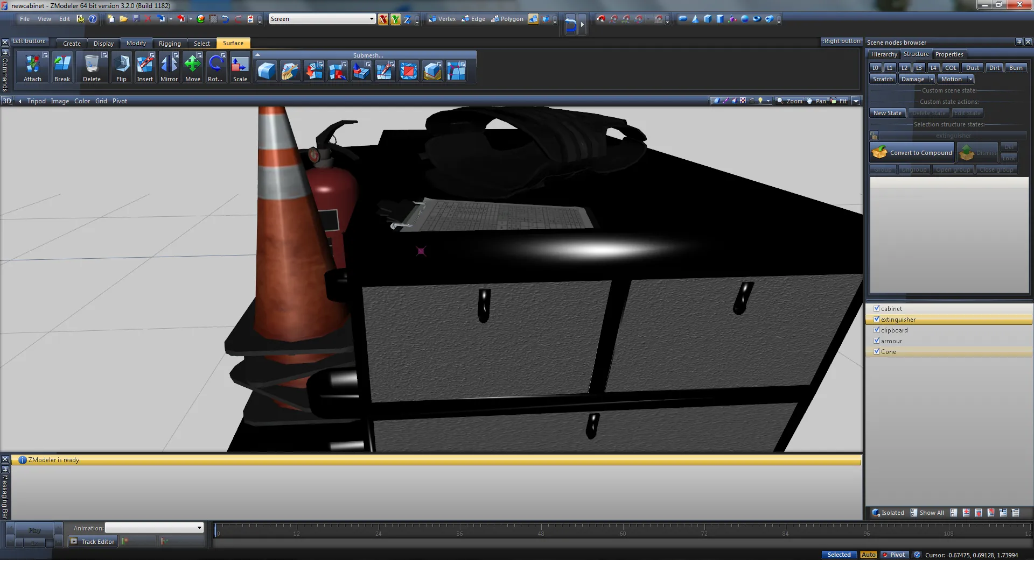Uncheck the cabinet node checkbox
The height and width of the screenshot is (581, 1034).
click(876, 308)
